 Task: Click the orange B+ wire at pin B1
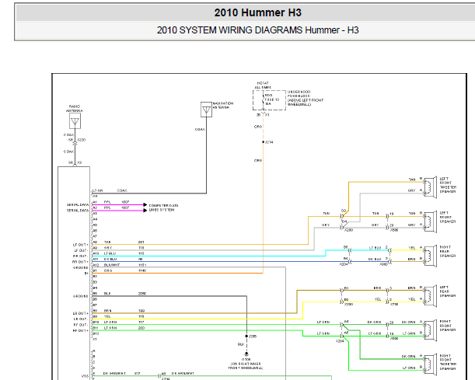[177, 273]
